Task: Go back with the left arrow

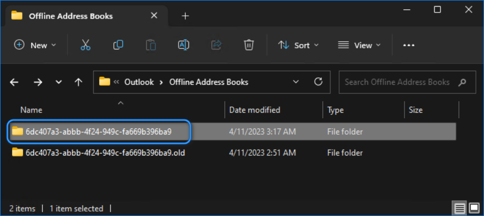Action: 14,82
